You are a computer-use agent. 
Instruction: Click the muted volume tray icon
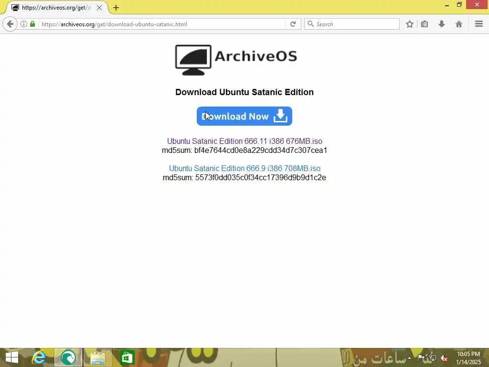[444, 358]
